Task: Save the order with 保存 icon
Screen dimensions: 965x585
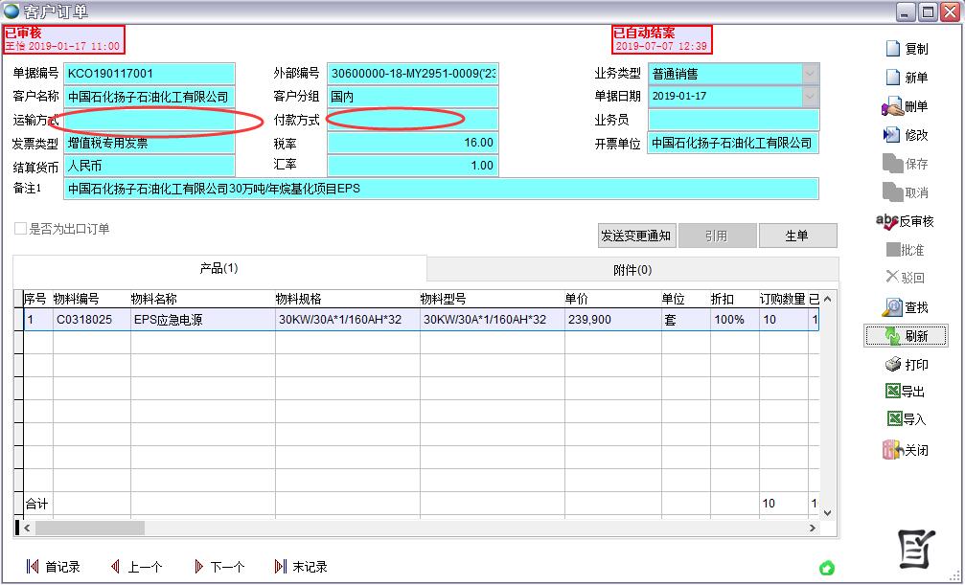Action: coord(907,163)
